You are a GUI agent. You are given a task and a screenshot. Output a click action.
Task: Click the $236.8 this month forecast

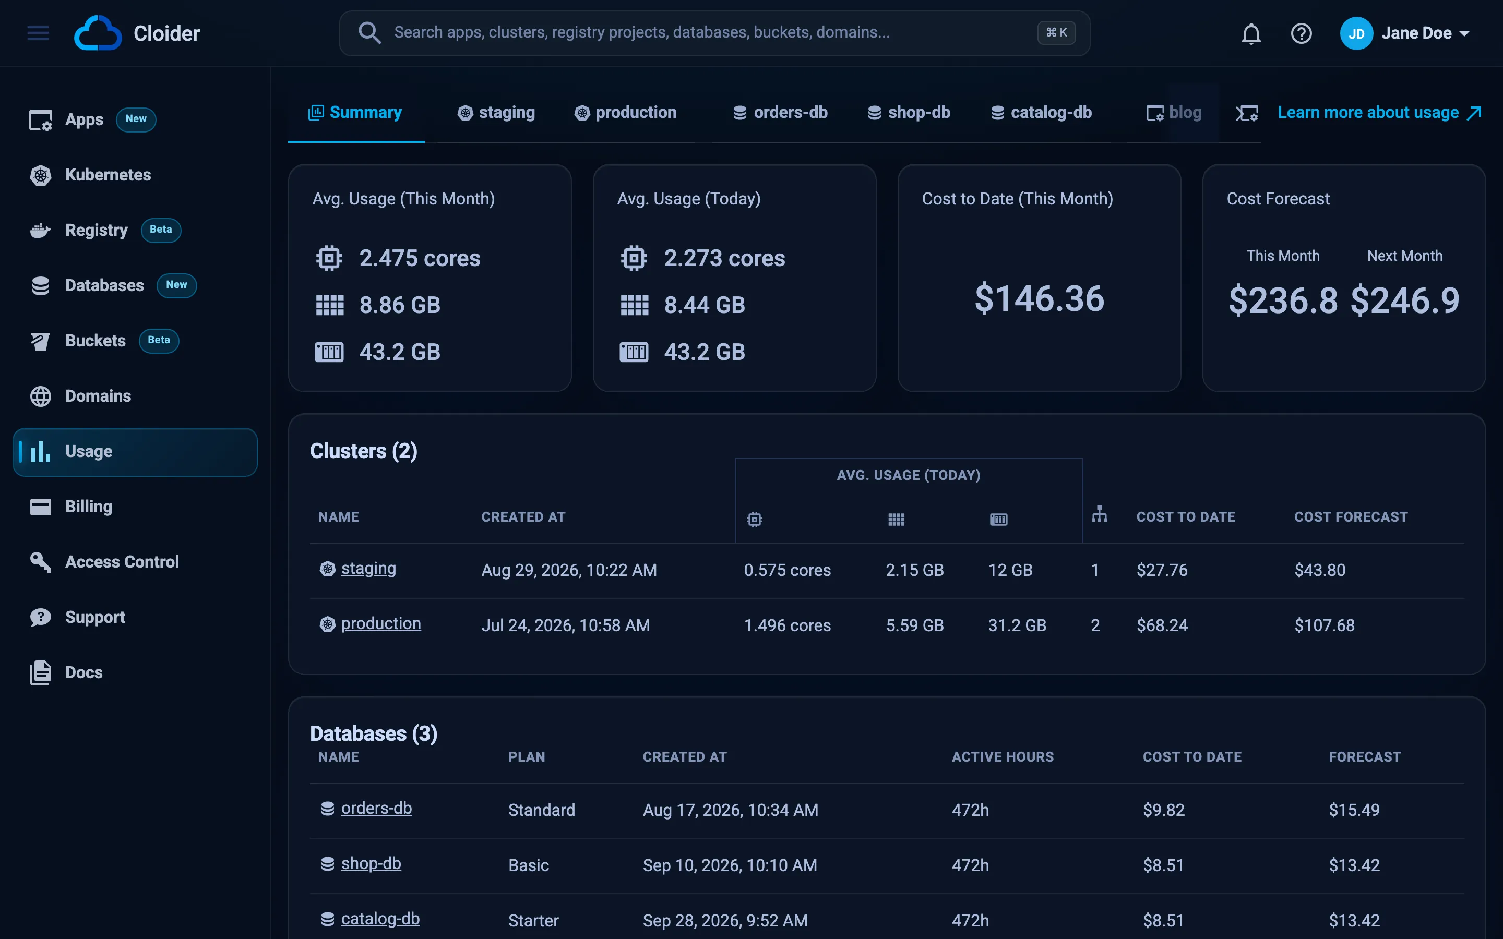(x=1283, y=300)
